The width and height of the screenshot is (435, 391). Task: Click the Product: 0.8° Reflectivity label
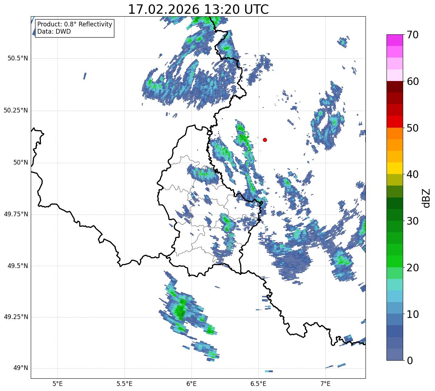75,24
